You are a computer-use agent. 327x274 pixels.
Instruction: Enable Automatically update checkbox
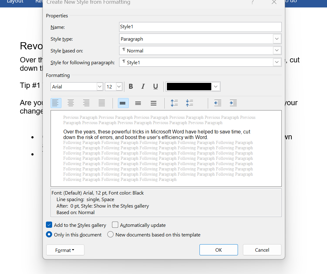[x=115, y=225]
